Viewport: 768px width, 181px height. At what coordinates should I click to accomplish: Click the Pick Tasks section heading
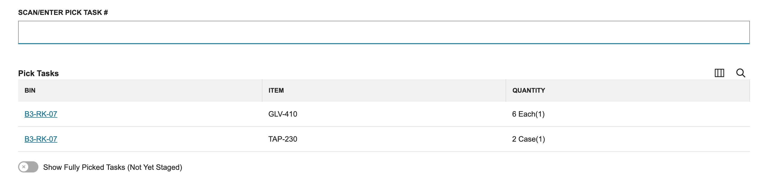coord(38,73)
